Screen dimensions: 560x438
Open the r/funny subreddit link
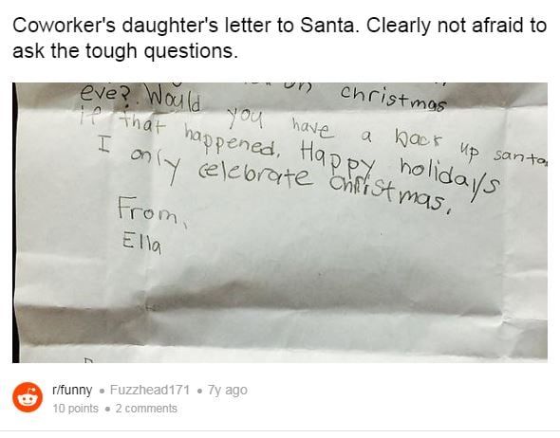[x=72, y=390]
